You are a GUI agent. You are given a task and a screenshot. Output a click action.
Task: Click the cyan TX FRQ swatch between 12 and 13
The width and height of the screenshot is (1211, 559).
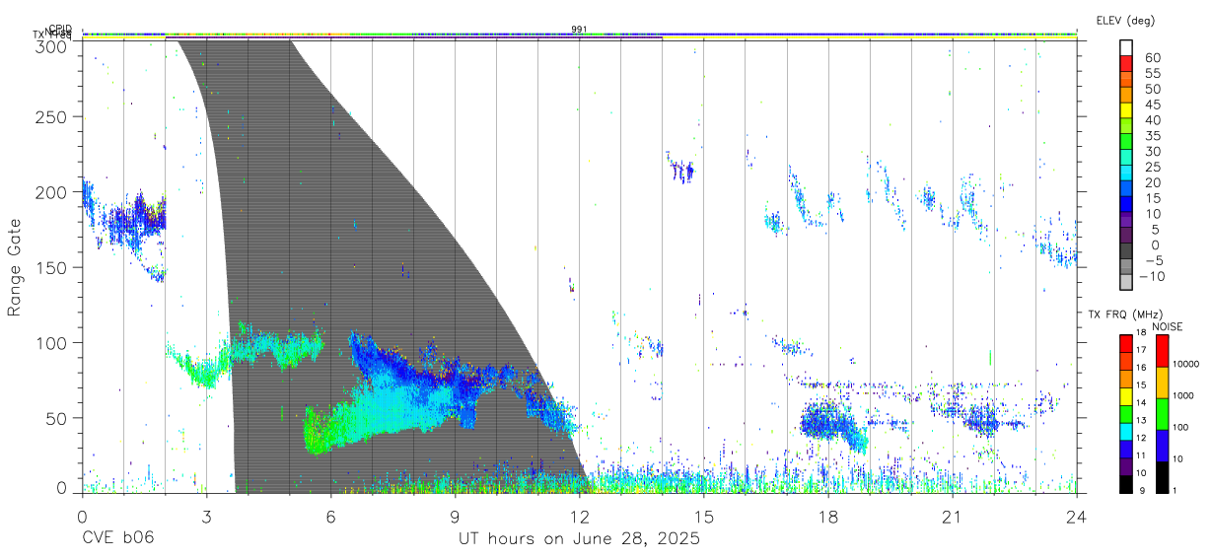(1126, 431)
